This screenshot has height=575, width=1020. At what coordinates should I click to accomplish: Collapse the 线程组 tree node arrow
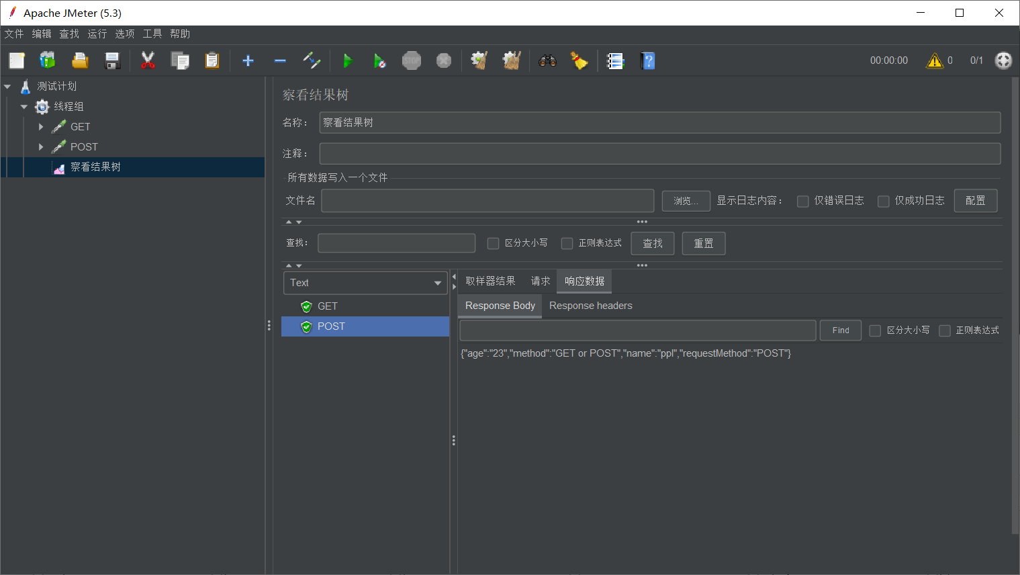pyautogui.click(x=24, y=107)
